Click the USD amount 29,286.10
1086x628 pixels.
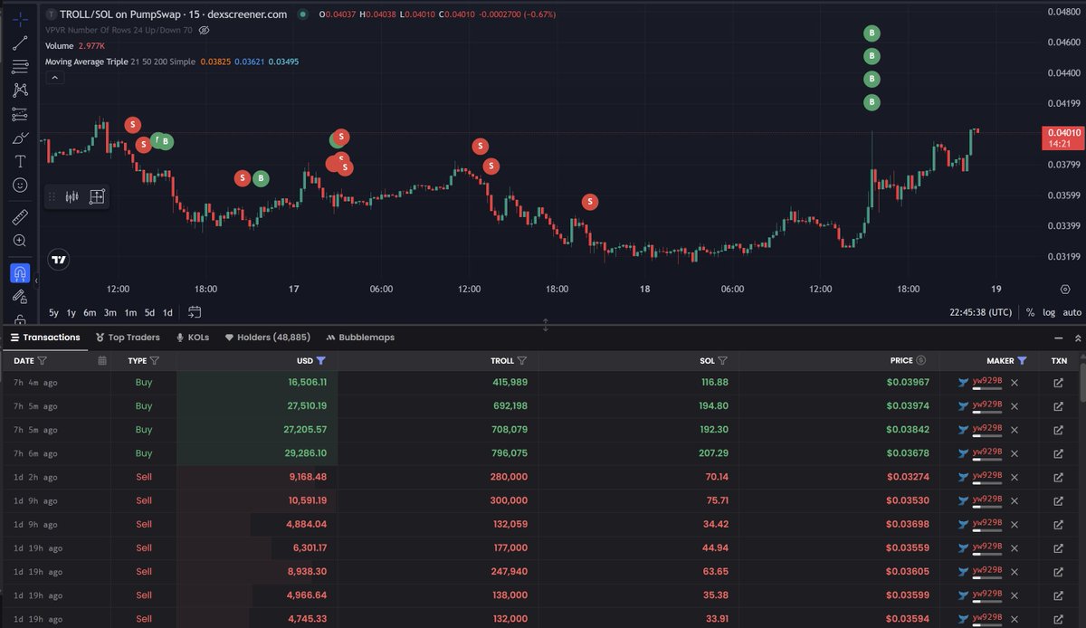[308, 453]
